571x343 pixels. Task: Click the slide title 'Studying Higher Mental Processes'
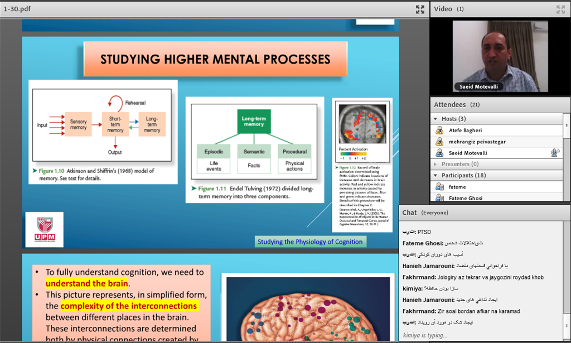click(x=215, y=59)
